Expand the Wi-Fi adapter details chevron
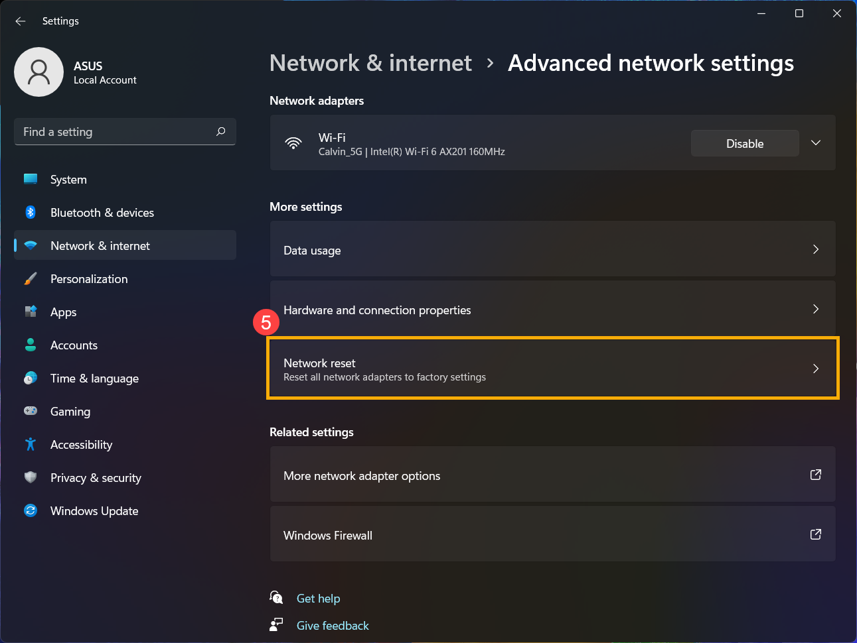The height and width of the screenshot is (643, 857). point(816,143)
